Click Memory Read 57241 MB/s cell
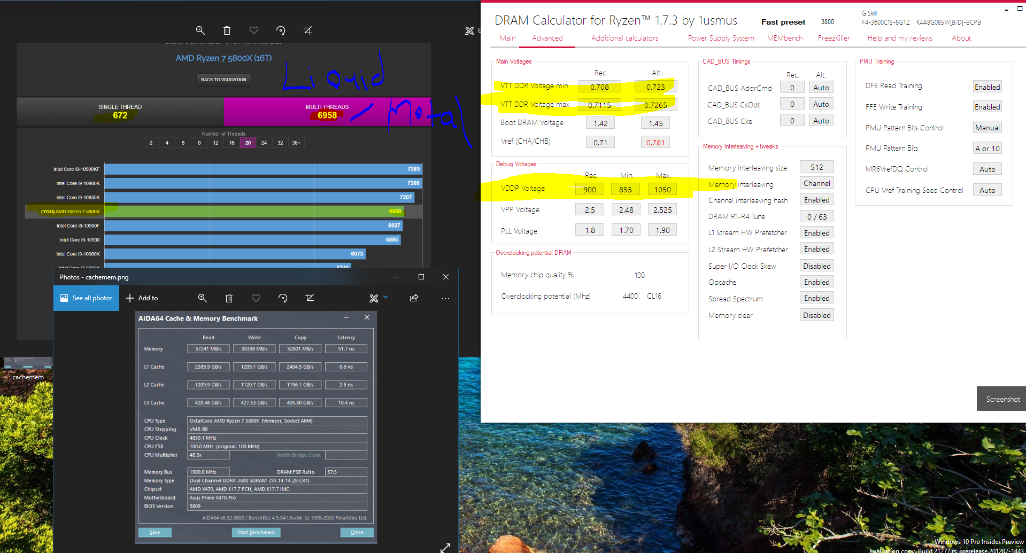 209,349
